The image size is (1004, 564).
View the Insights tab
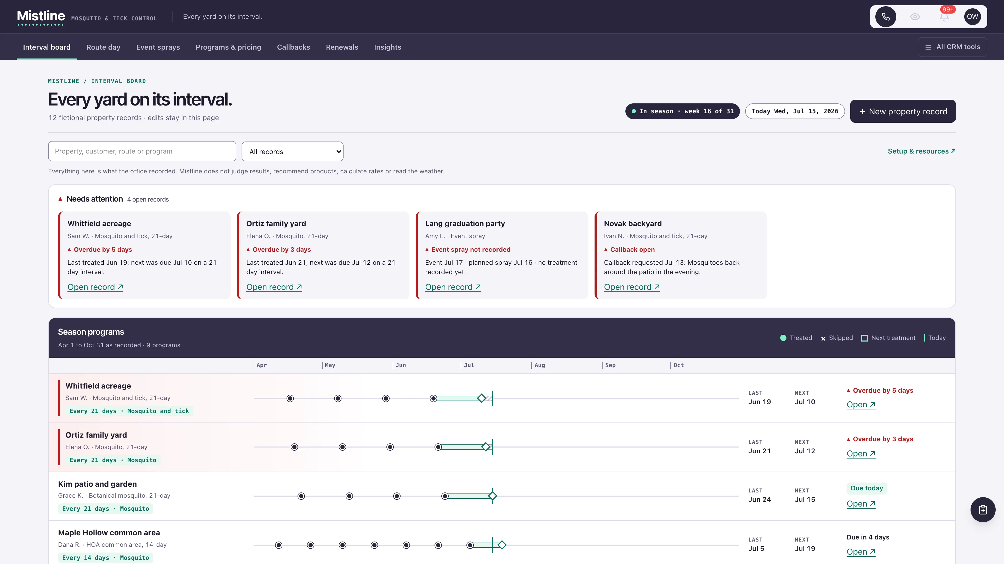[387, 47]
